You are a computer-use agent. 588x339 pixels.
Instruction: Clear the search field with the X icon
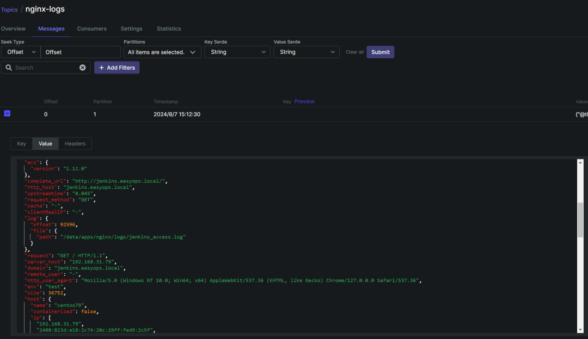point(83,67)
